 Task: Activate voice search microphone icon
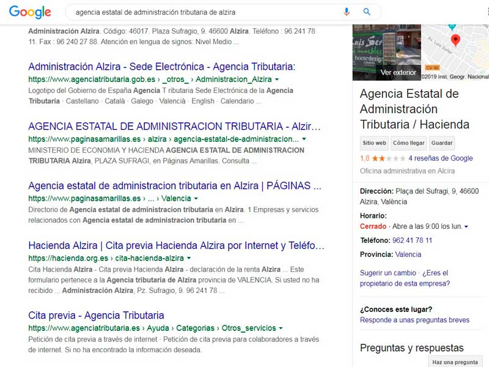[346, 12]
